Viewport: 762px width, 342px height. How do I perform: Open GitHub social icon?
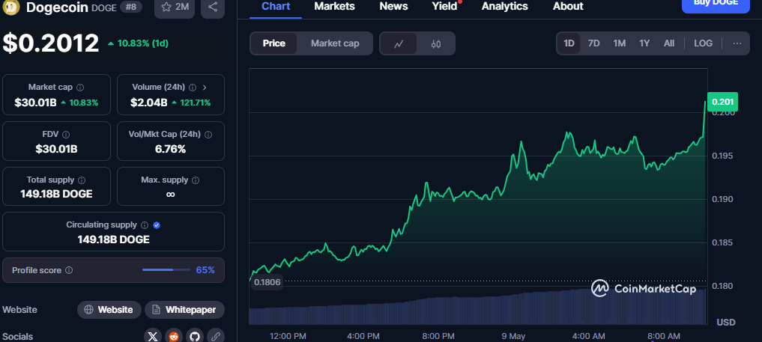194,336
